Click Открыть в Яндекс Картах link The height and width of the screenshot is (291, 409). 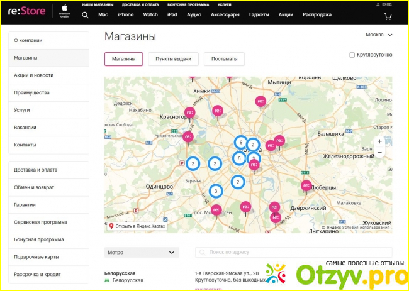coord(138,226)
